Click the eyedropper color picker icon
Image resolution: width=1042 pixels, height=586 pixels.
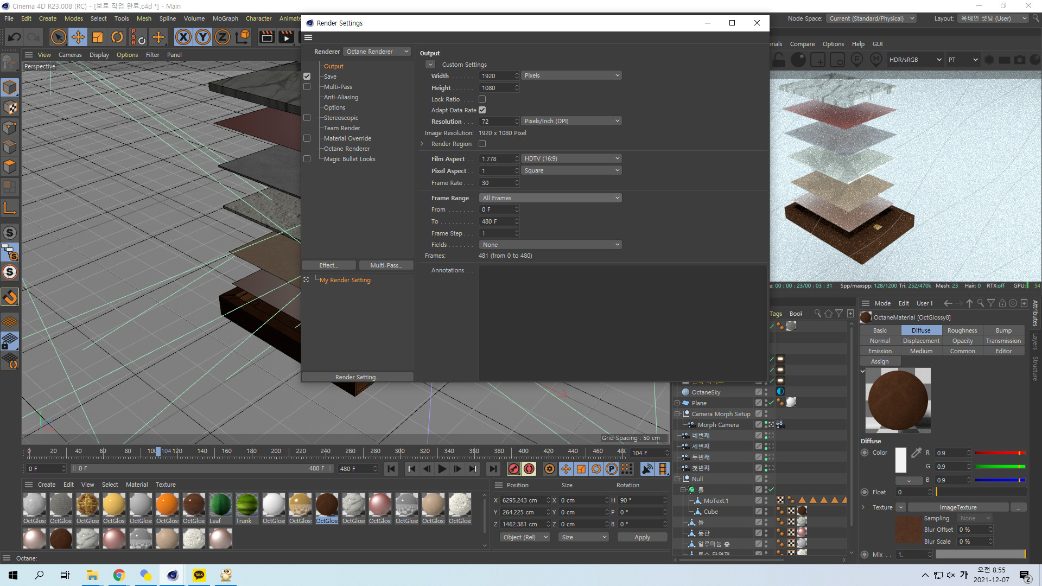(917, 453)
